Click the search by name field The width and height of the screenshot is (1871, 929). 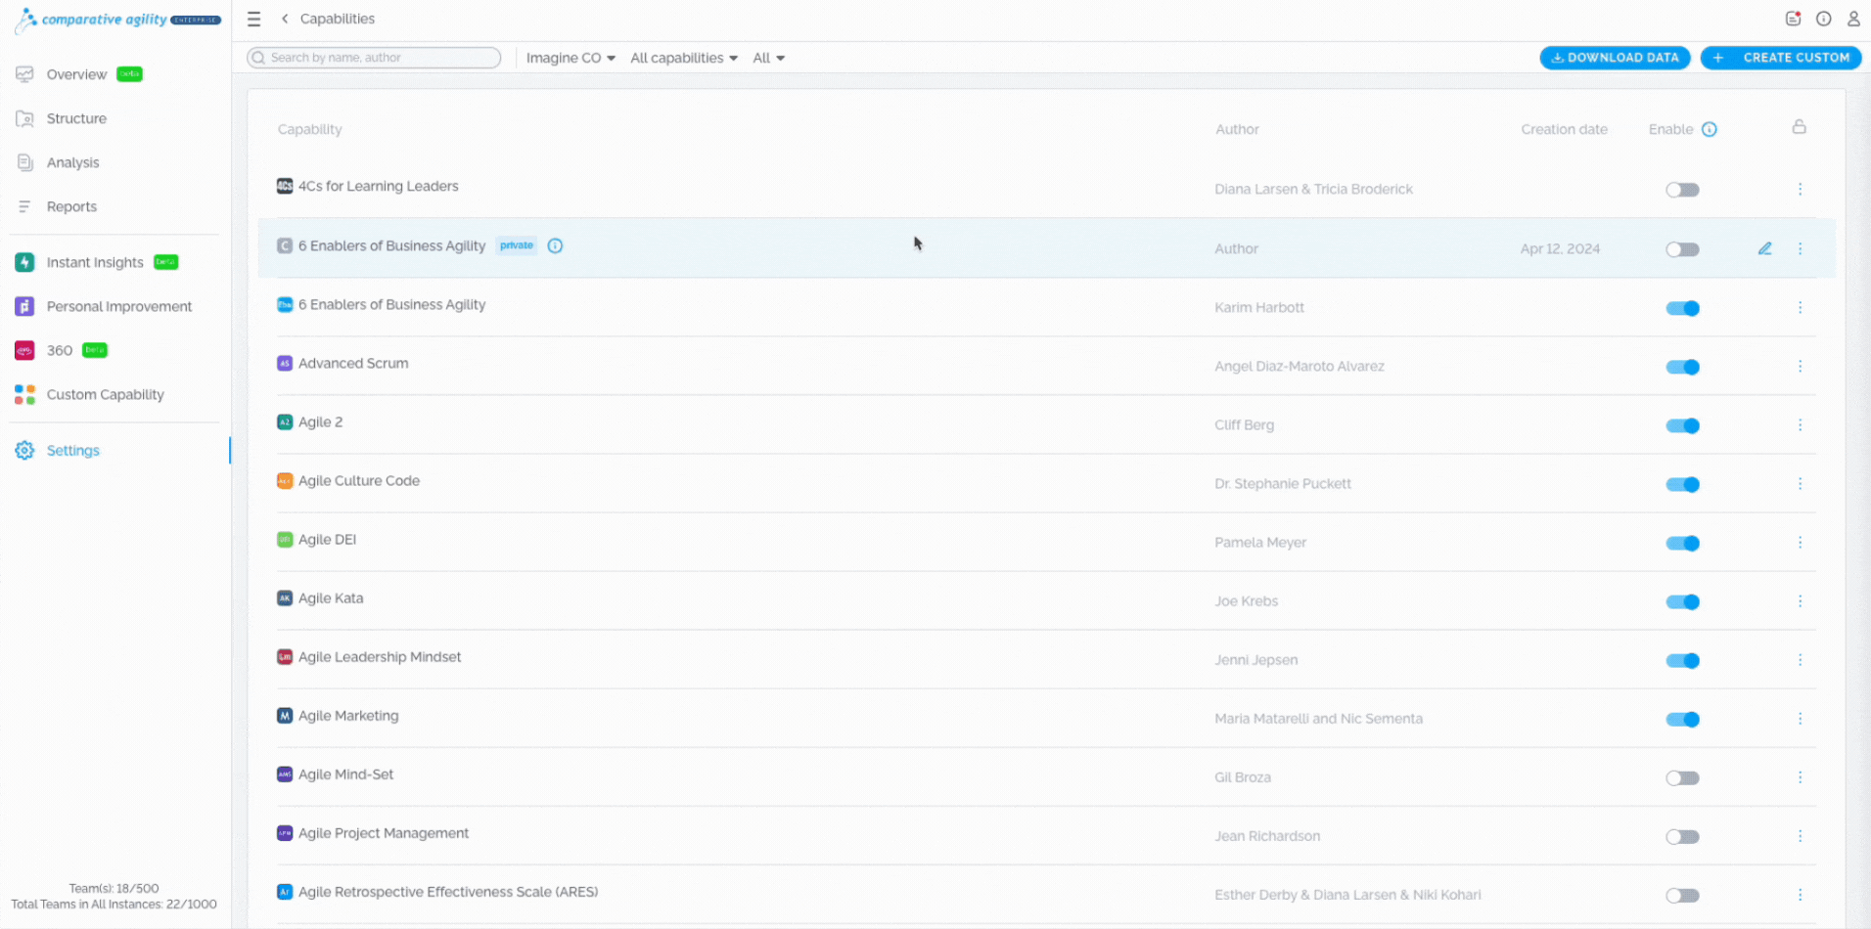click(375, 58)
